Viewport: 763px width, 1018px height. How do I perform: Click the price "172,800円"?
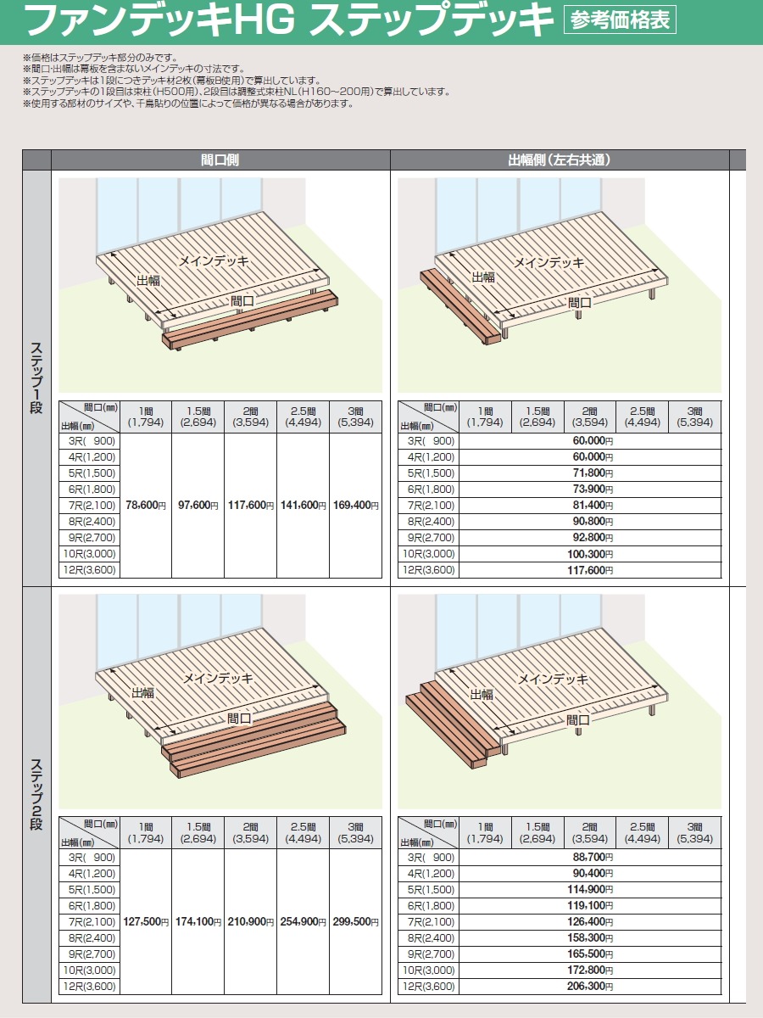[x=589, y=970]
